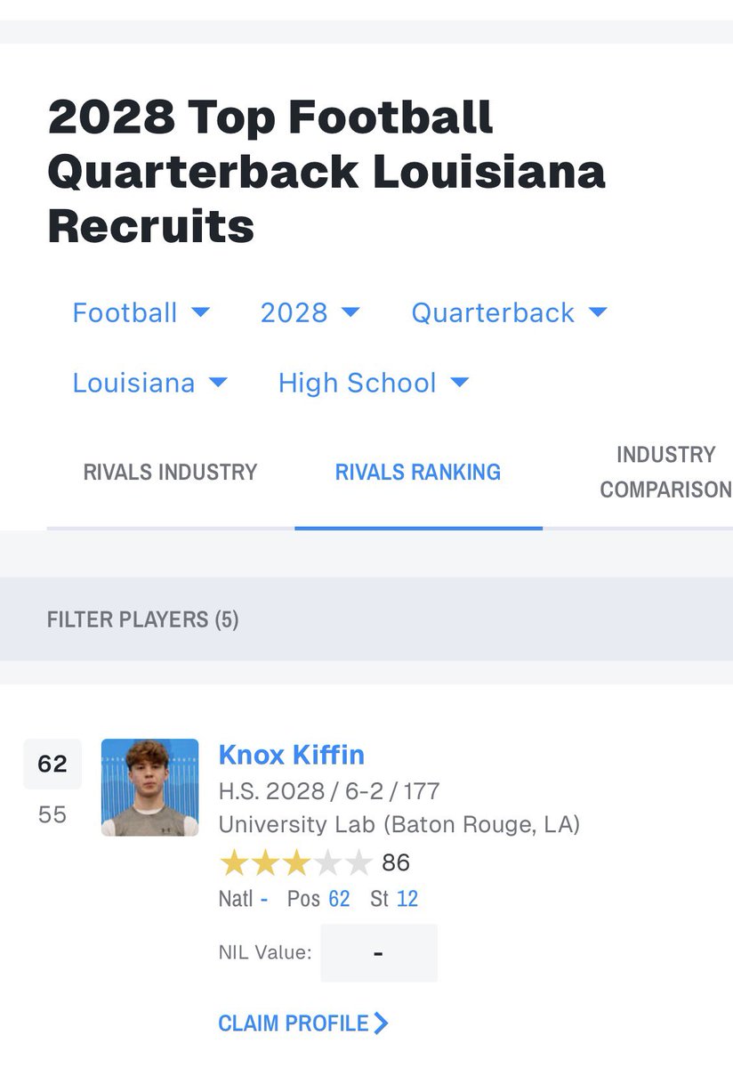Expand the Louisiana state filter
This screenshot has width=733, height=1068.
coord(149,383)
